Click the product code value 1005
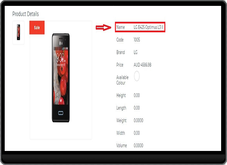227x165 pixels. (137, 40)
